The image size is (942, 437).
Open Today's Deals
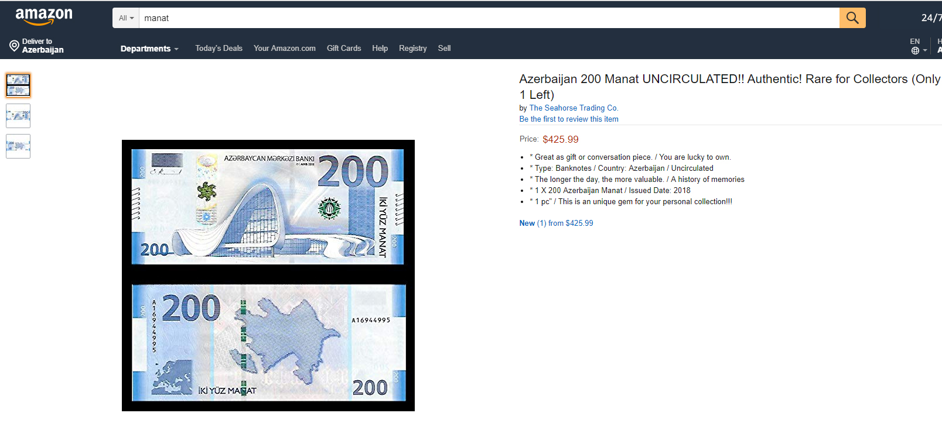(219, 49)
